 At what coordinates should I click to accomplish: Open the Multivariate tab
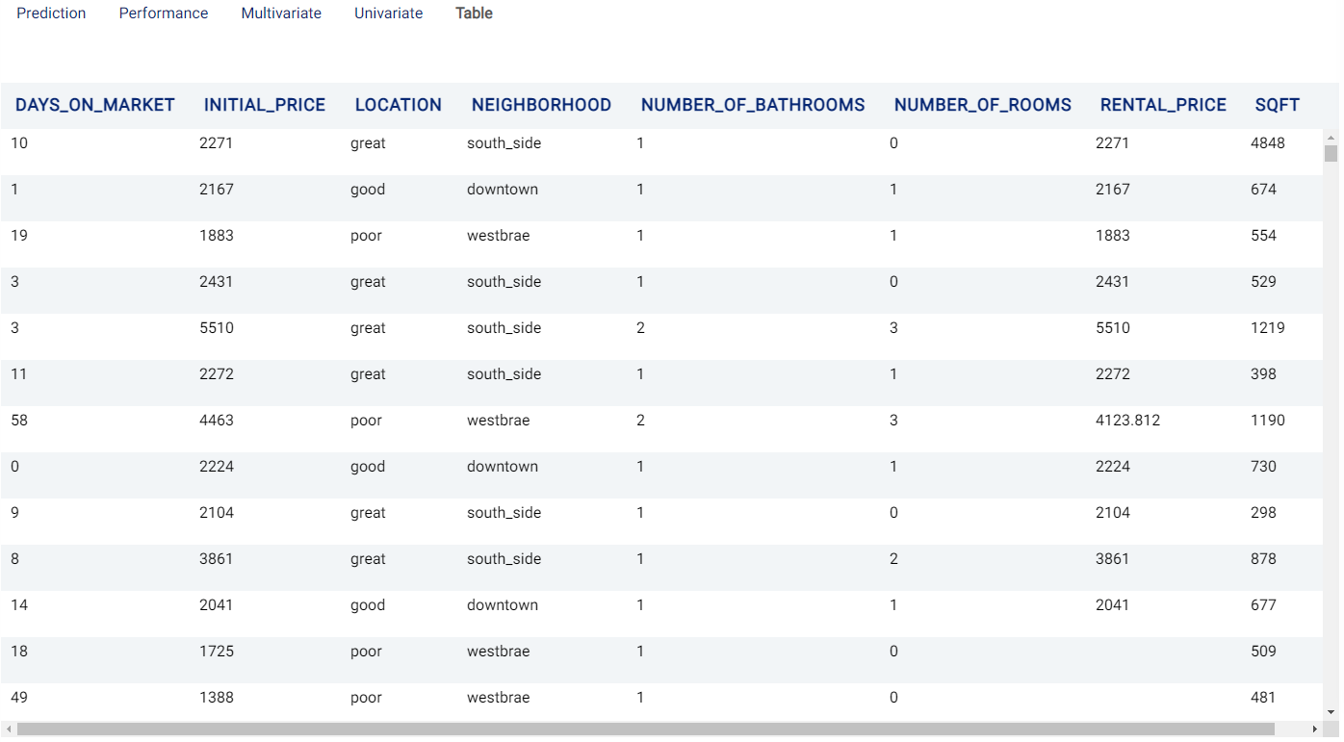281,13
